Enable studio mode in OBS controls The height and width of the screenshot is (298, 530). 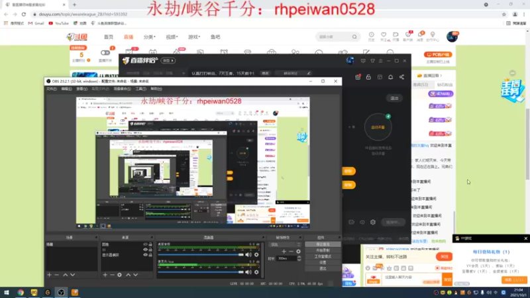323,256
